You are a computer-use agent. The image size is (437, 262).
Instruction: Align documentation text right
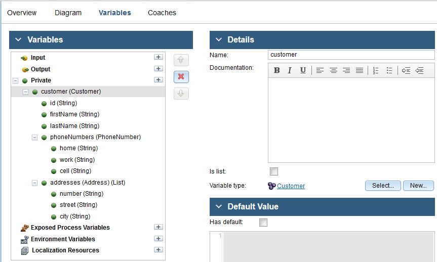coord(346,70)
